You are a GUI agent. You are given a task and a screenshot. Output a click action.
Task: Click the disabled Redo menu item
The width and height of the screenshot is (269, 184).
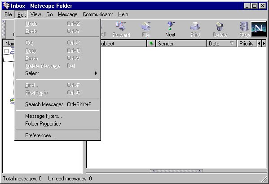[x=58, y=31]
